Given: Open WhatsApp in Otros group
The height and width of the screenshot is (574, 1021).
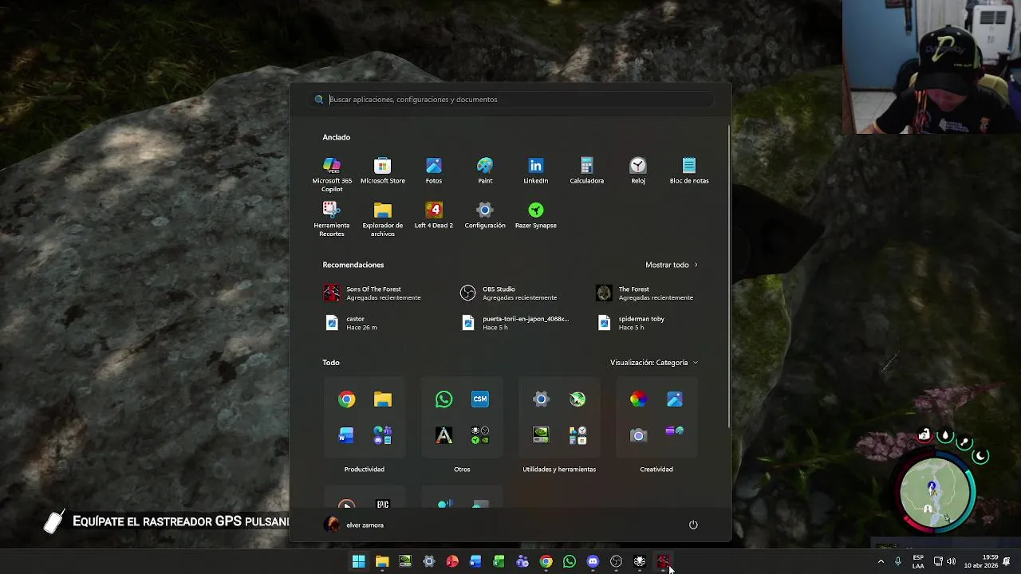Looking at the screenshot, I should [x=444, y=399].
